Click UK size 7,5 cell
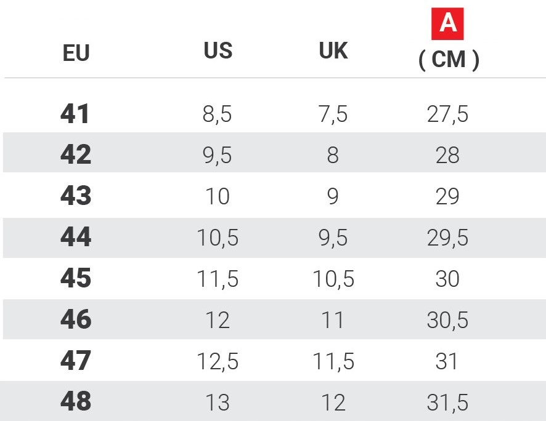 (333, 114)
